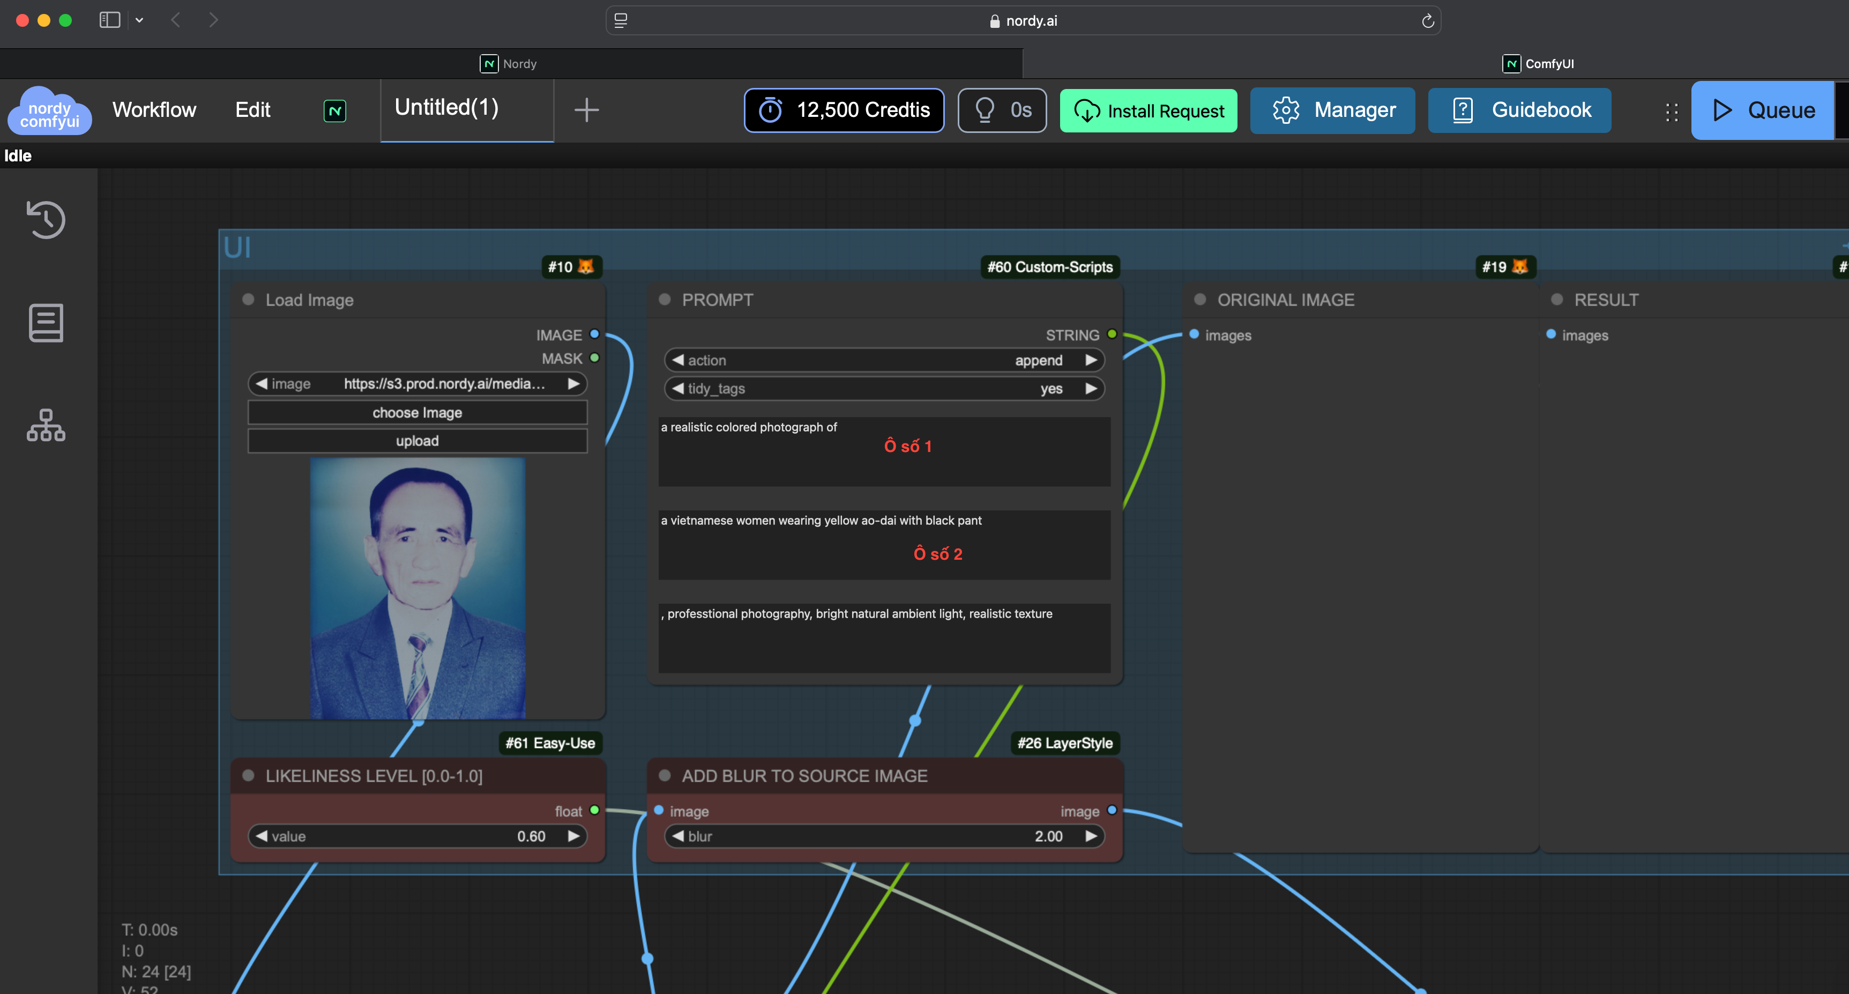Click the Install Request button
The width and height of the screenshot is (1849, 994).
pyautogui.click(x=1148, y=110)
